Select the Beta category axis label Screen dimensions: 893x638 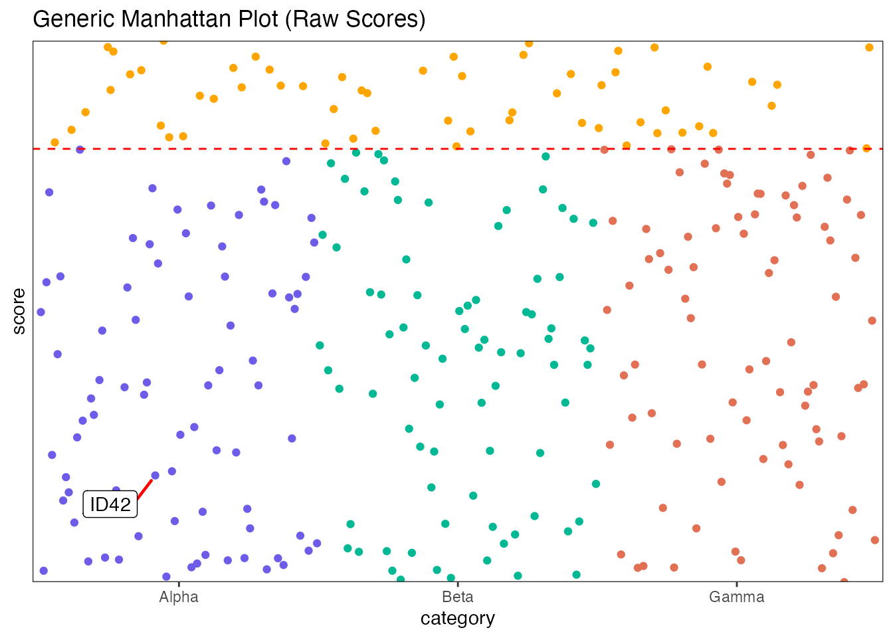click(x=457, y=597)
